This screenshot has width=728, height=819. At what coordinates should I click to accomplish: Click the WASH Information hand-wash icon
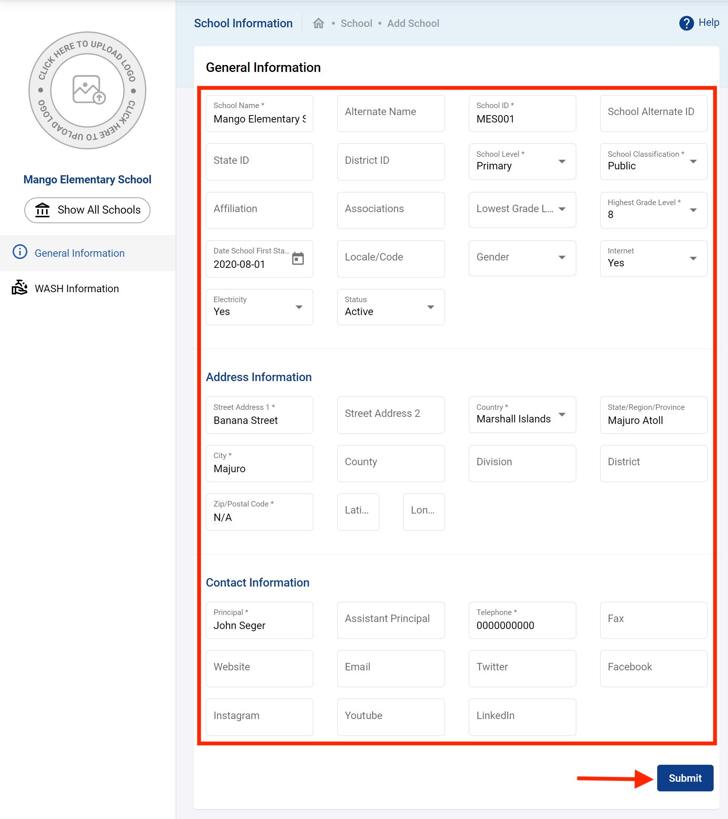20,288
